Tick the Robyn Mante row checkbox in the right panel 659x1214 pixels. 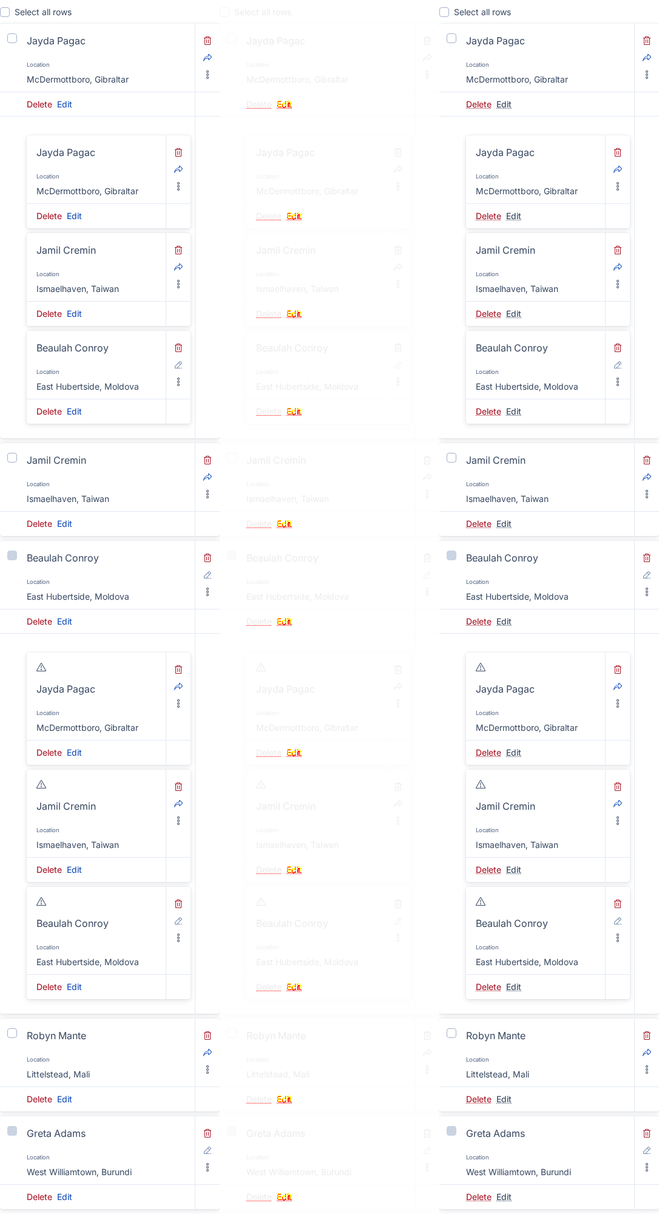[x=451, y=1033]
